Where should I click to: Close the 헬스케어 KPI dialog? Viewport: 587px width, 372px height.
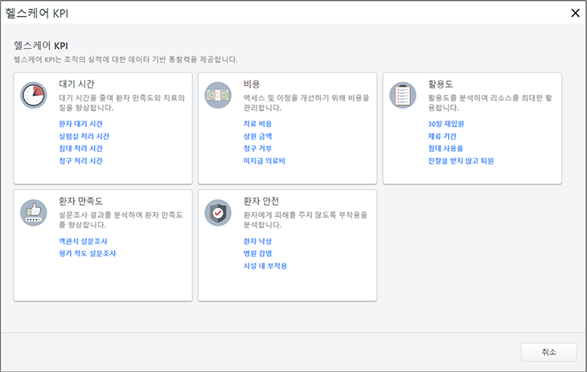pyautogui.click(x=574, y=12)
